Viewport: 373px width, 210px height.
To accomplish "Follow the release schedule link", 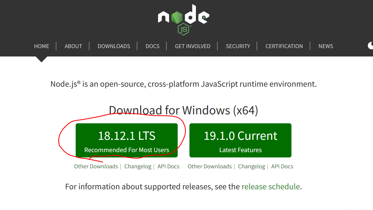I will point(271,187).
